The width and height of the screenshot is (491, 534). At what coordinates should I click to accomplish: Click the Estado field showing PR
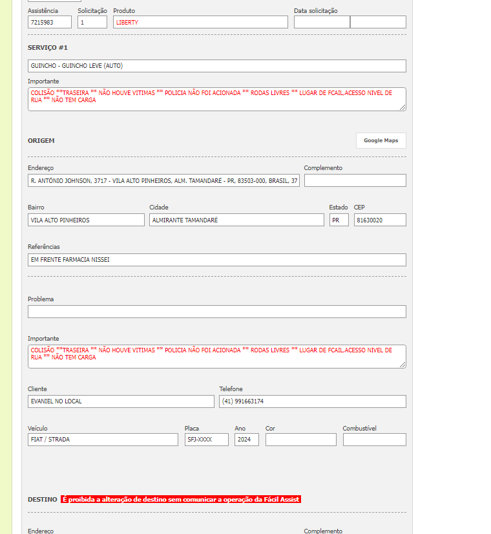339,220
